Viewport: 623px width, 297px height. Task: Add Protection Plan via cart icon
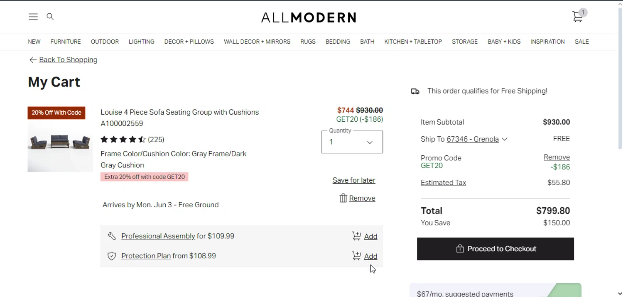click(356, 256)
